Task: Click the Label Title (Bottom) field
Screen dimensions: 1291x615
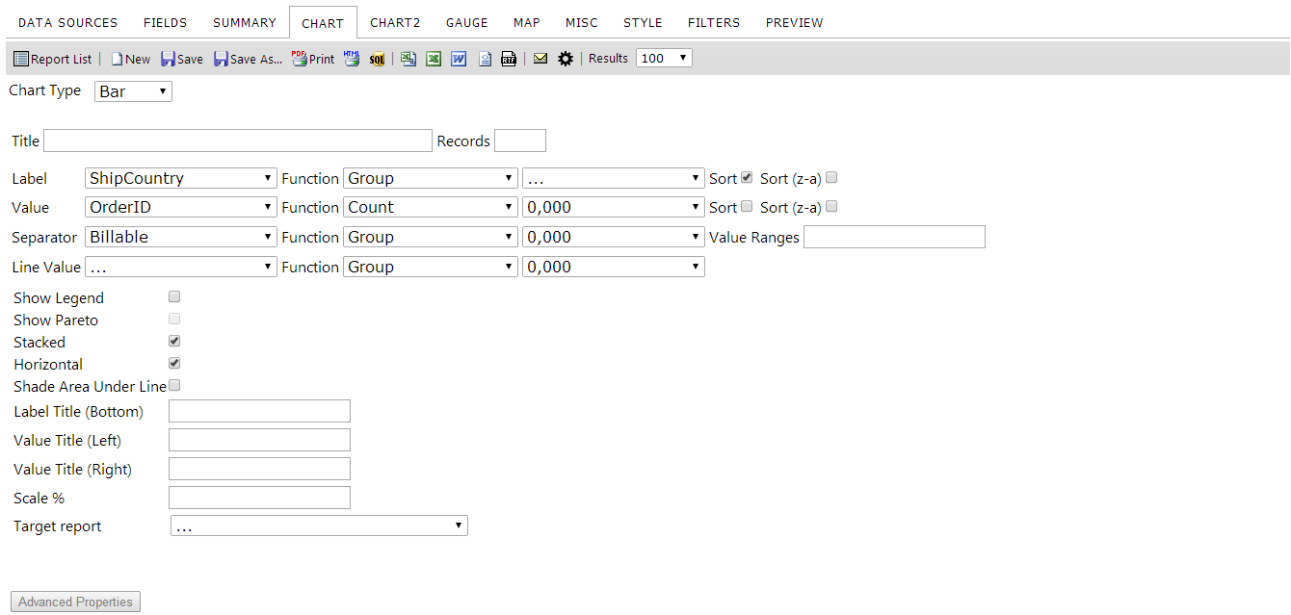Action: click(259, 411)
